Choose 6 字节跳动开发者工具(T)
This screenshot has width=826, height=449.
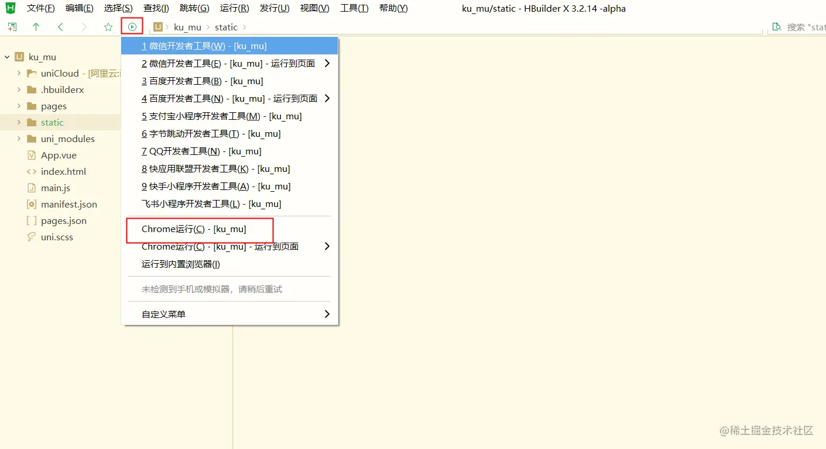(229, 133)
